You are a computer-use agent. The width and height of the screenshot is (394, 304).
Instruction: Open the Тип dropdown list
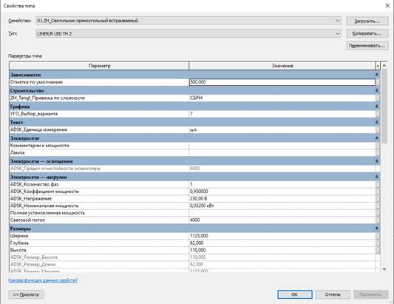[x=338, y=33]
